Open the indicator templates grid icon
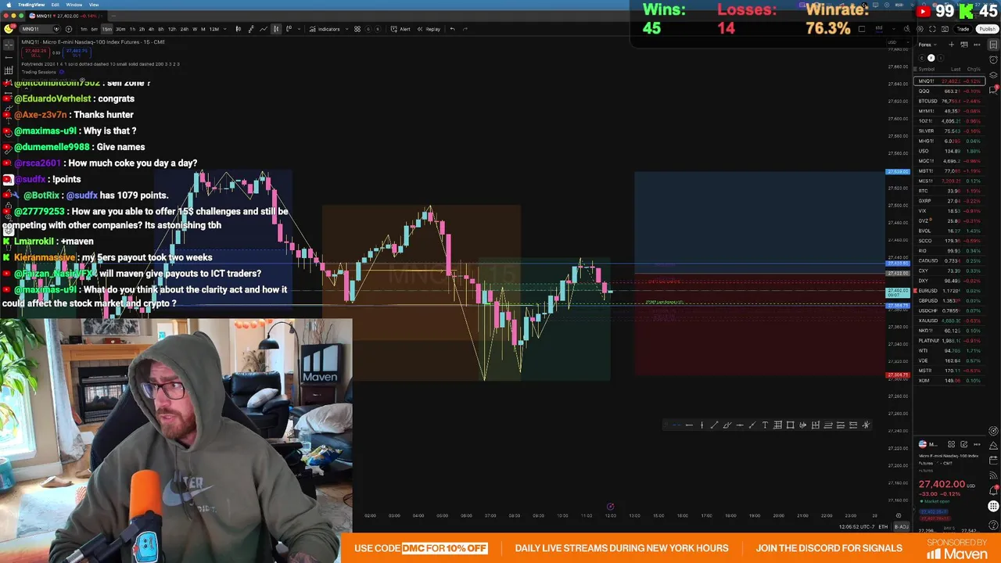Screen dimensions: 1001x563 [357, 29]
